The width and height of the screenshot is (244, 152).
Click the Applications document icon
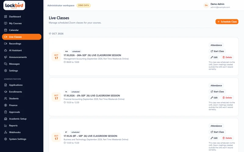pyautogui.click(x=5, y=85)
